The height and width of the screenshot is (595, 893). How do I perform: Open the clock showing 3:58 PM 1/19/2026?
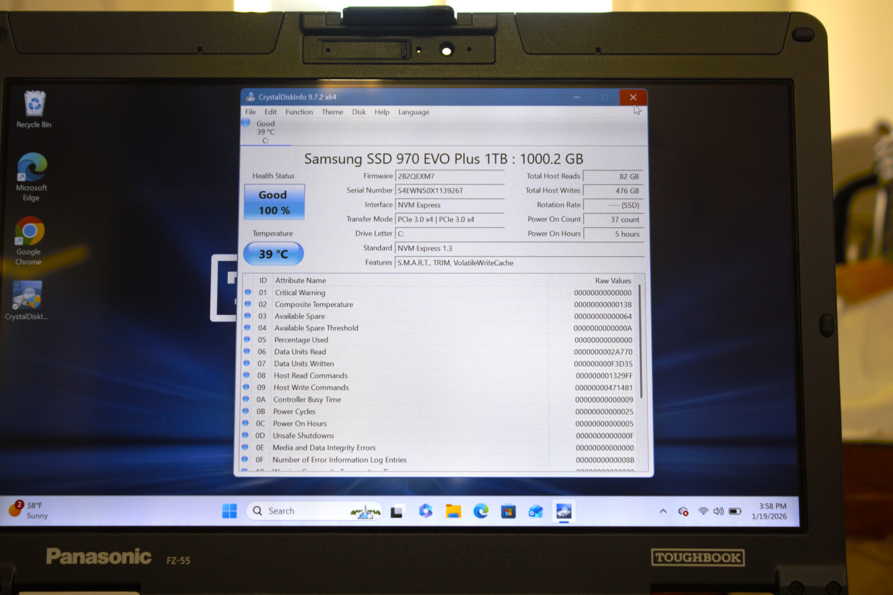tap(770, 511)
